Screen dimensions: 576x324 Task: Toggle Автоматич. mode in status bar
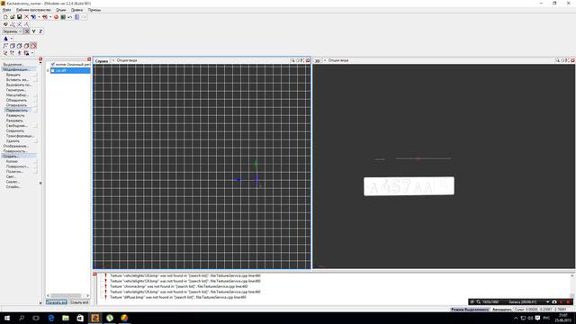pyautogui.click(x=502, y=310)
